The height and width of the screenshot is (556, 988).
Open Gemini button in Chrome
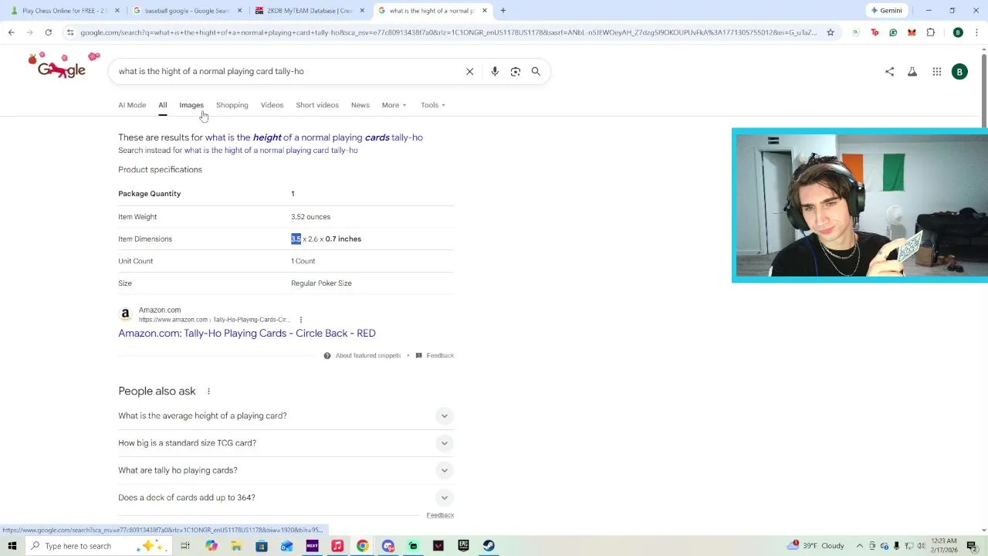click(886, 11)
